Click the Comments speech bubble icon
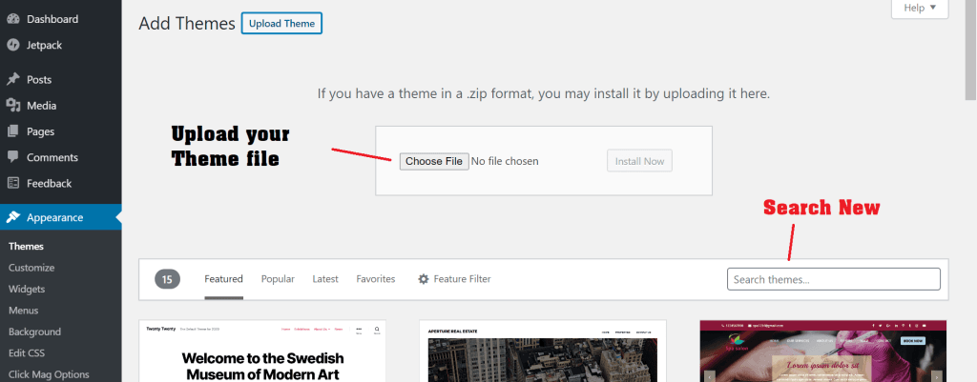Image resolution: width=977 pixels, height=382 pixels. 13,157
